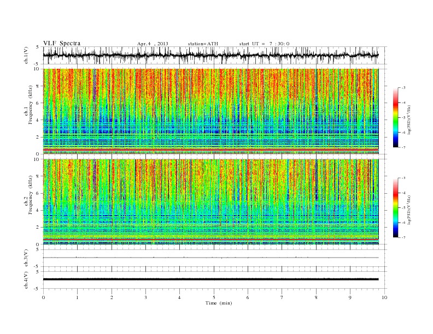
Task: Click time axis tick label "9"
Action: pyautogui.click(x=350, y=297)
